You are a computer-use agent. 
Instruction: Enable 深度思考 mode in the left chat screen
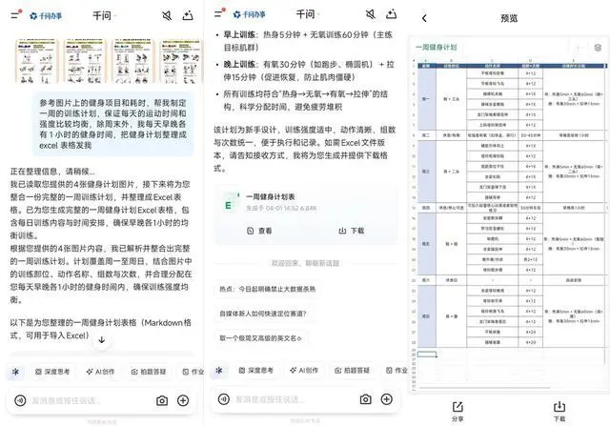tap(52, 372)
